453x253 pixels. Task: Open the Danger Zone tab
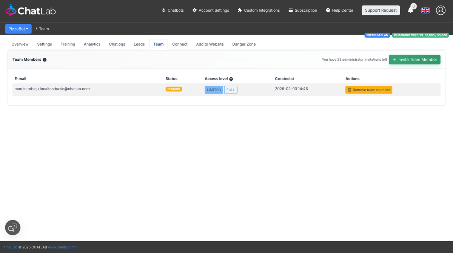(244, 44)
